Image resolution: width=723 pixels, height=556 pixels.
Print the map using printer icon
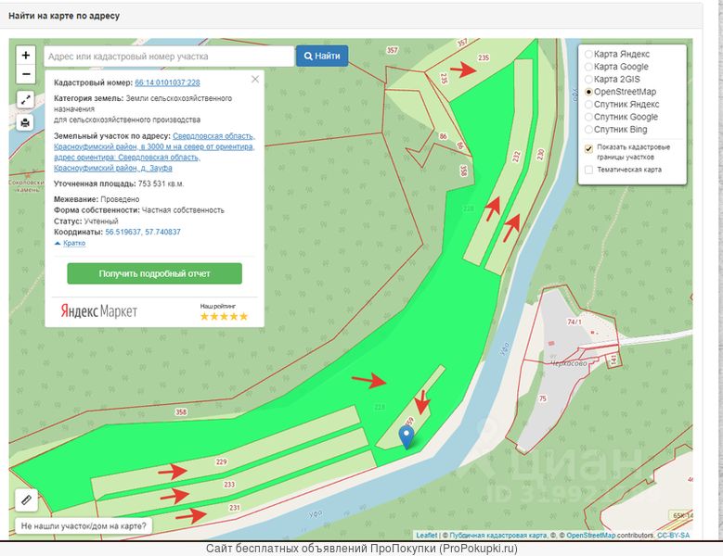pos(25,122)
